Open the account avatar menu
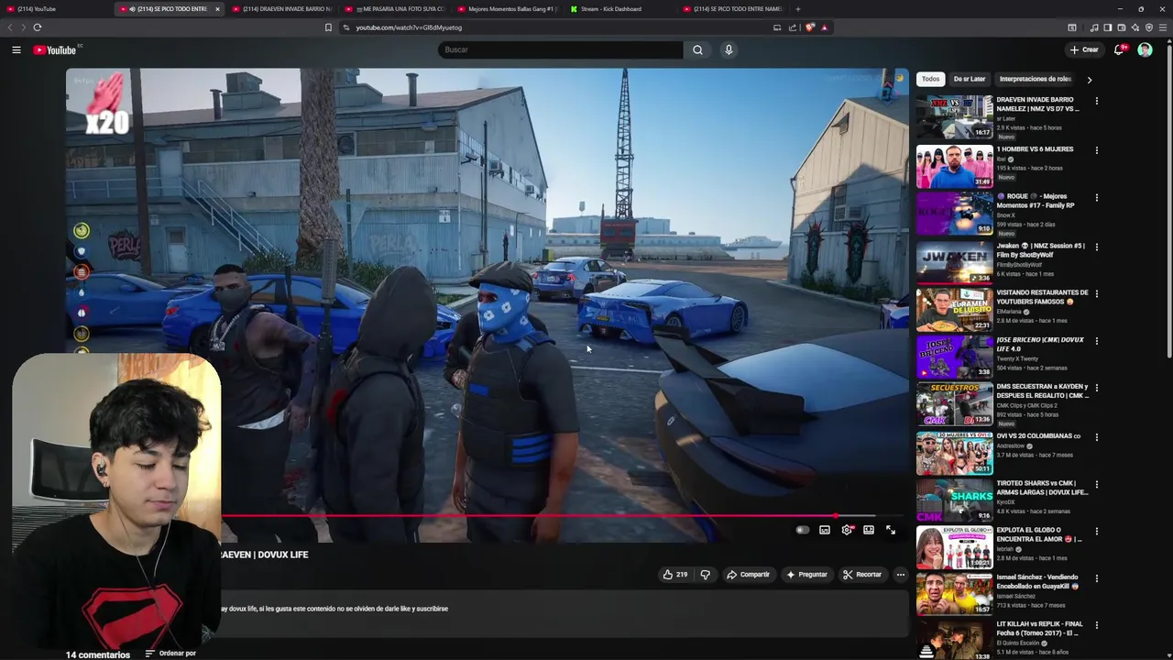The height and width of the screenshot is (660, 1173). pyautogui.click(x=1145, y=49)
